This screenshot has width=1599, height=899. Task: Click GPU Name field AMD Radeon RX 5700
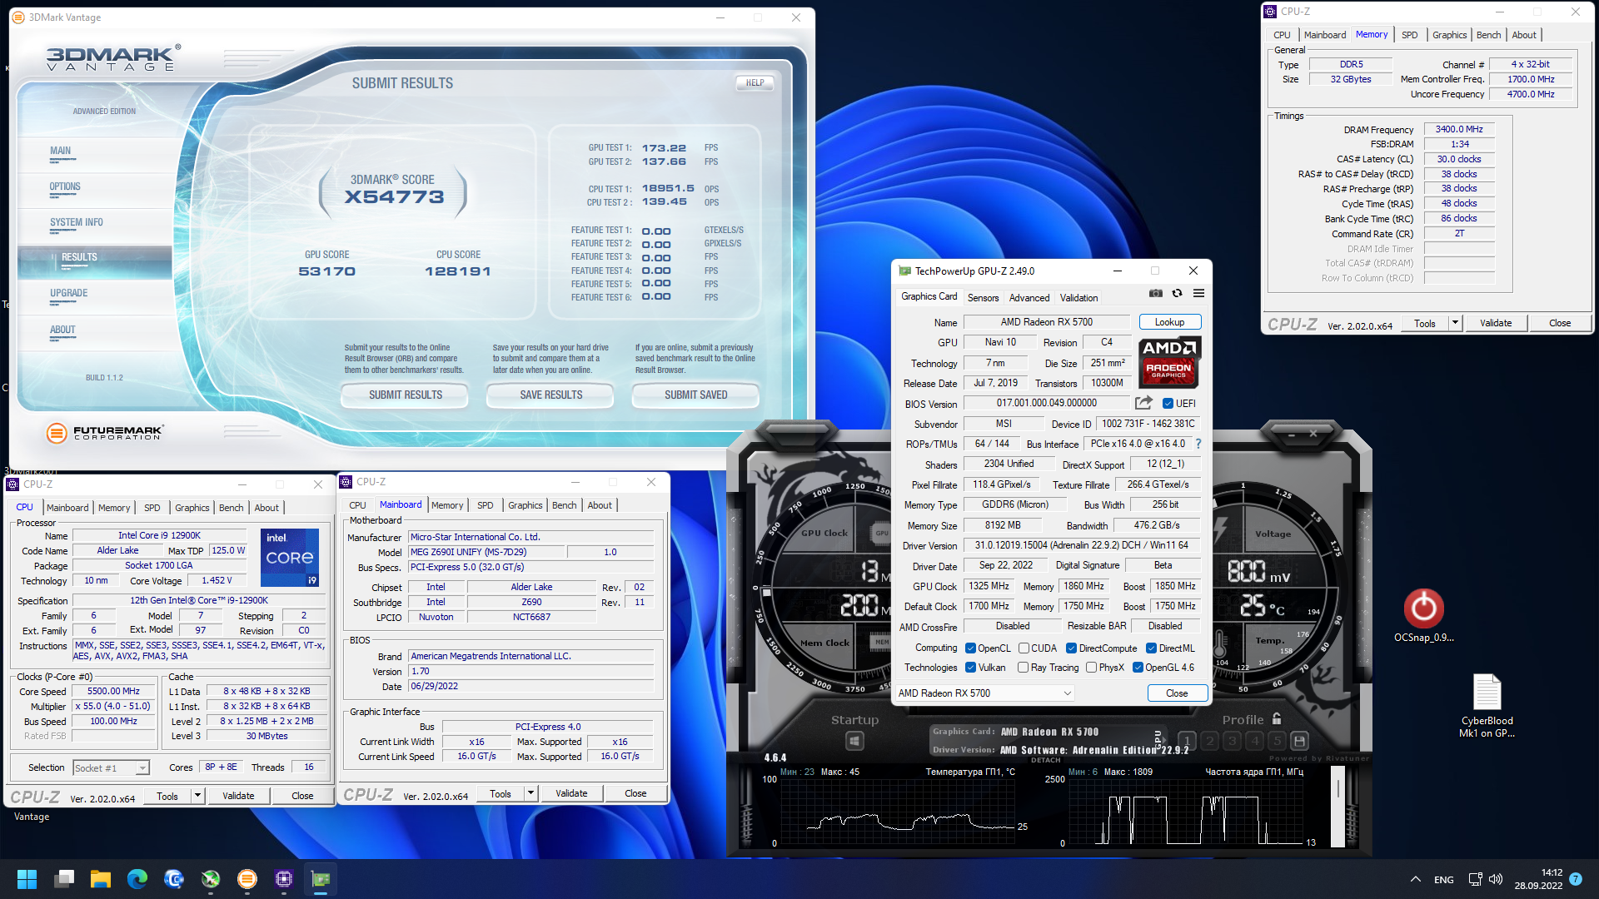(1046, 322)
